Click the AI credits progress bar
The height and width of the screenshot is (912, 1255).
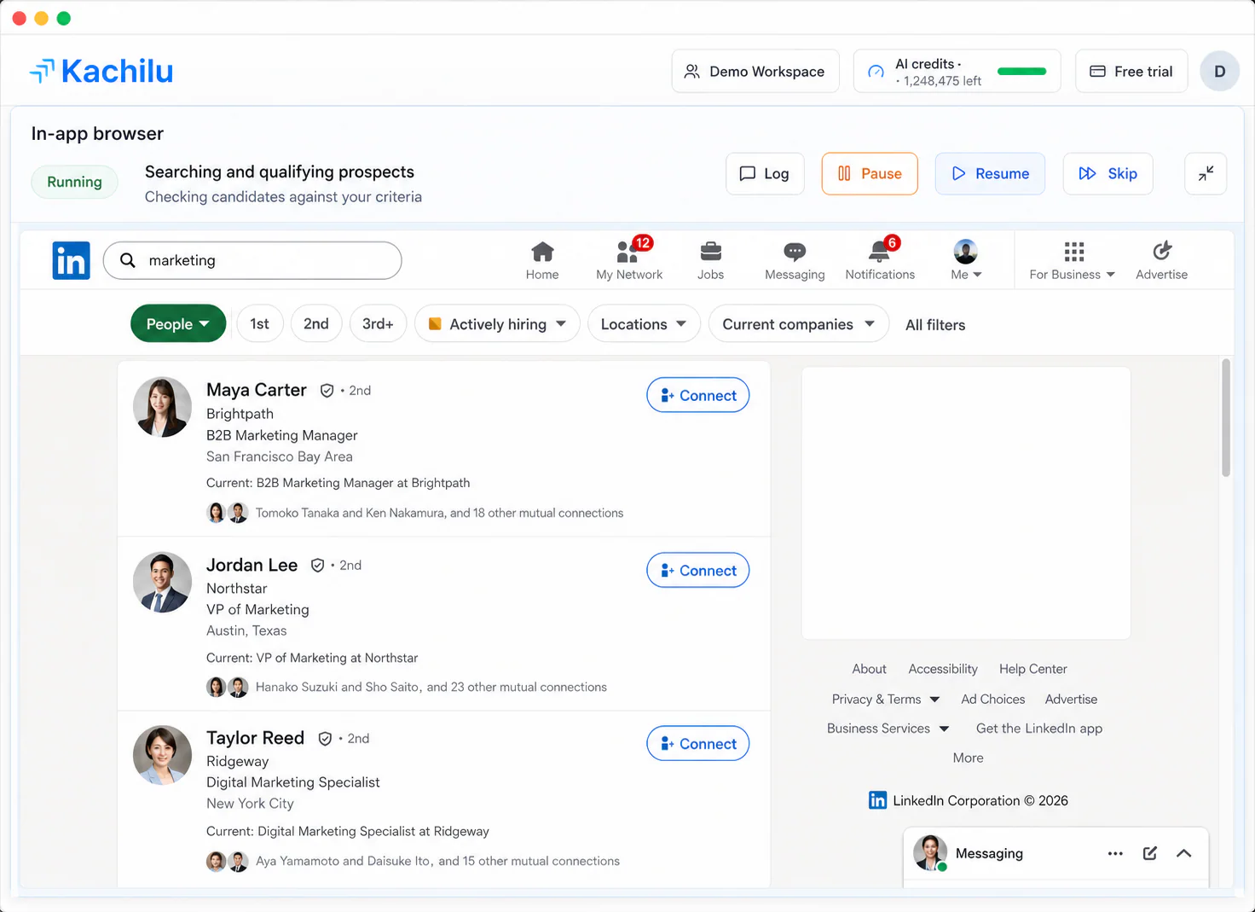click(x=1021, y=72)
